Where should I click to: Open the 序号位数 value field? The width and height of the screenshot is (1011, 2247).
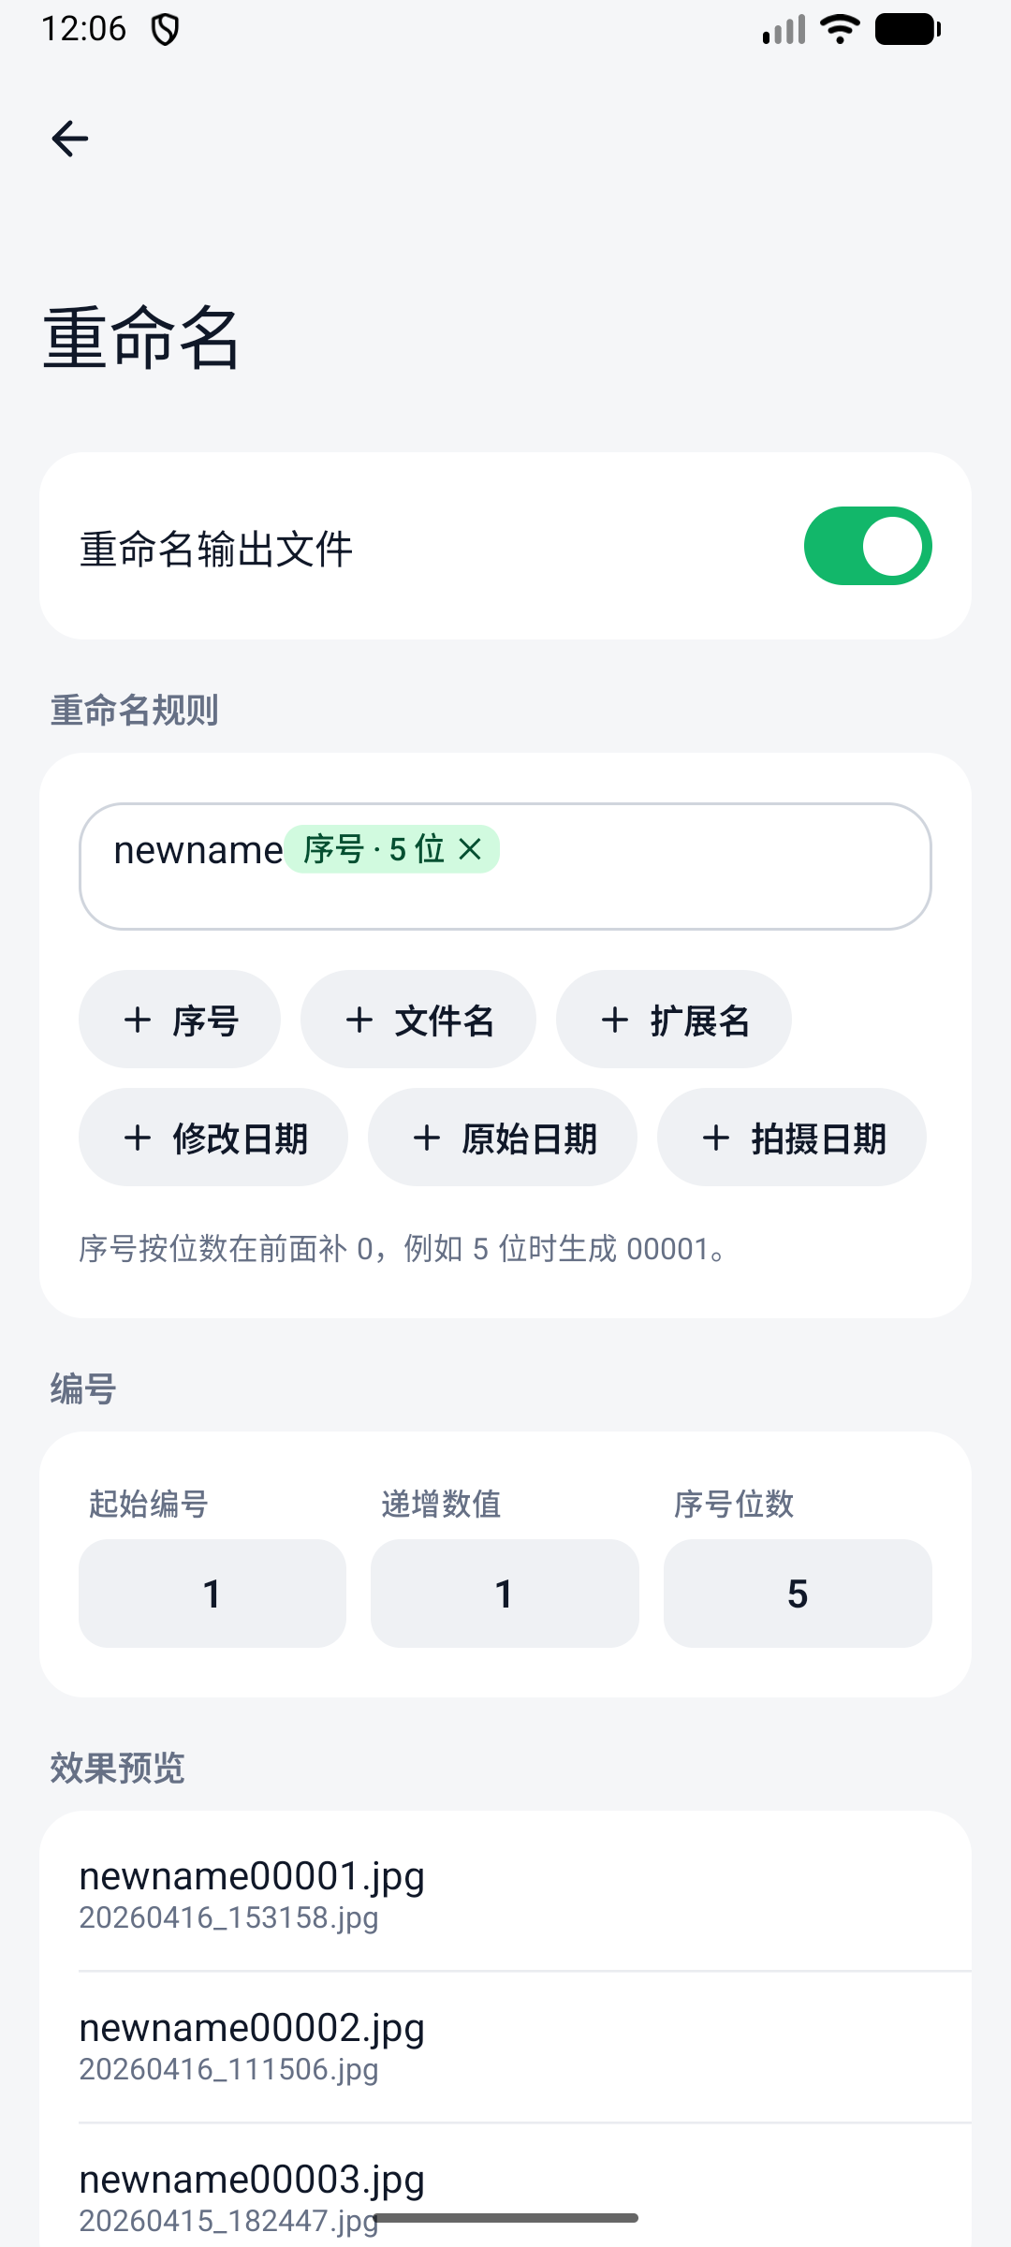click(798, 1593)
